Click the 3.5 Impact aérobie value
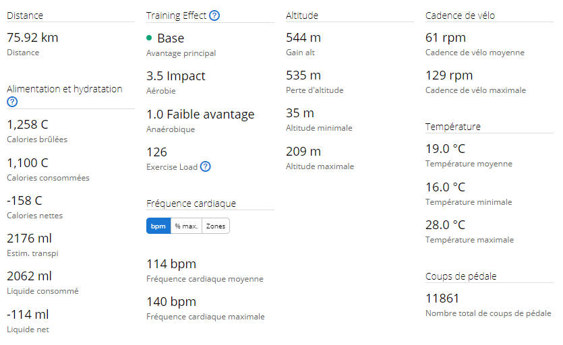 [175, 76]
